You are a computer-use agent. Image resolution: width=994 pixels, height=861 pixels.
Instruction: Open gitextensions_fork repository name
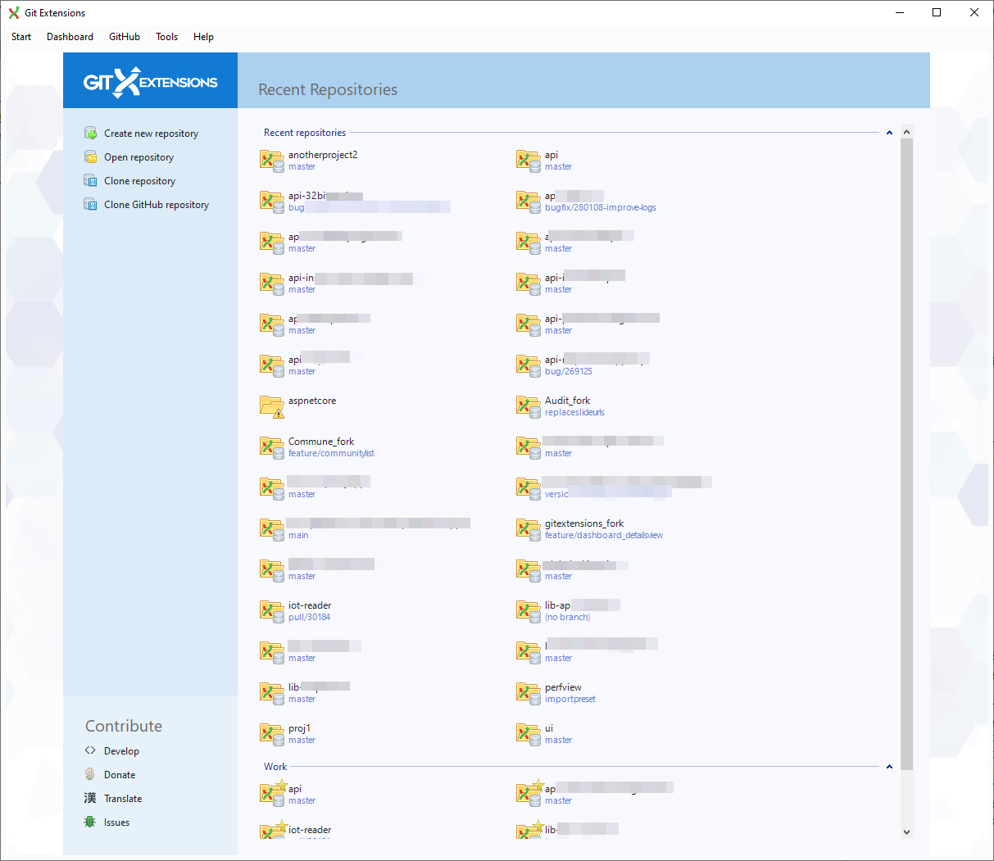click(584, 523)
